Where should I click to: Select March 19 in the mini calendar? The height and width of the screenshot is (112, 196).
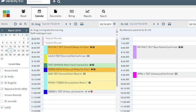click(10, 50)
